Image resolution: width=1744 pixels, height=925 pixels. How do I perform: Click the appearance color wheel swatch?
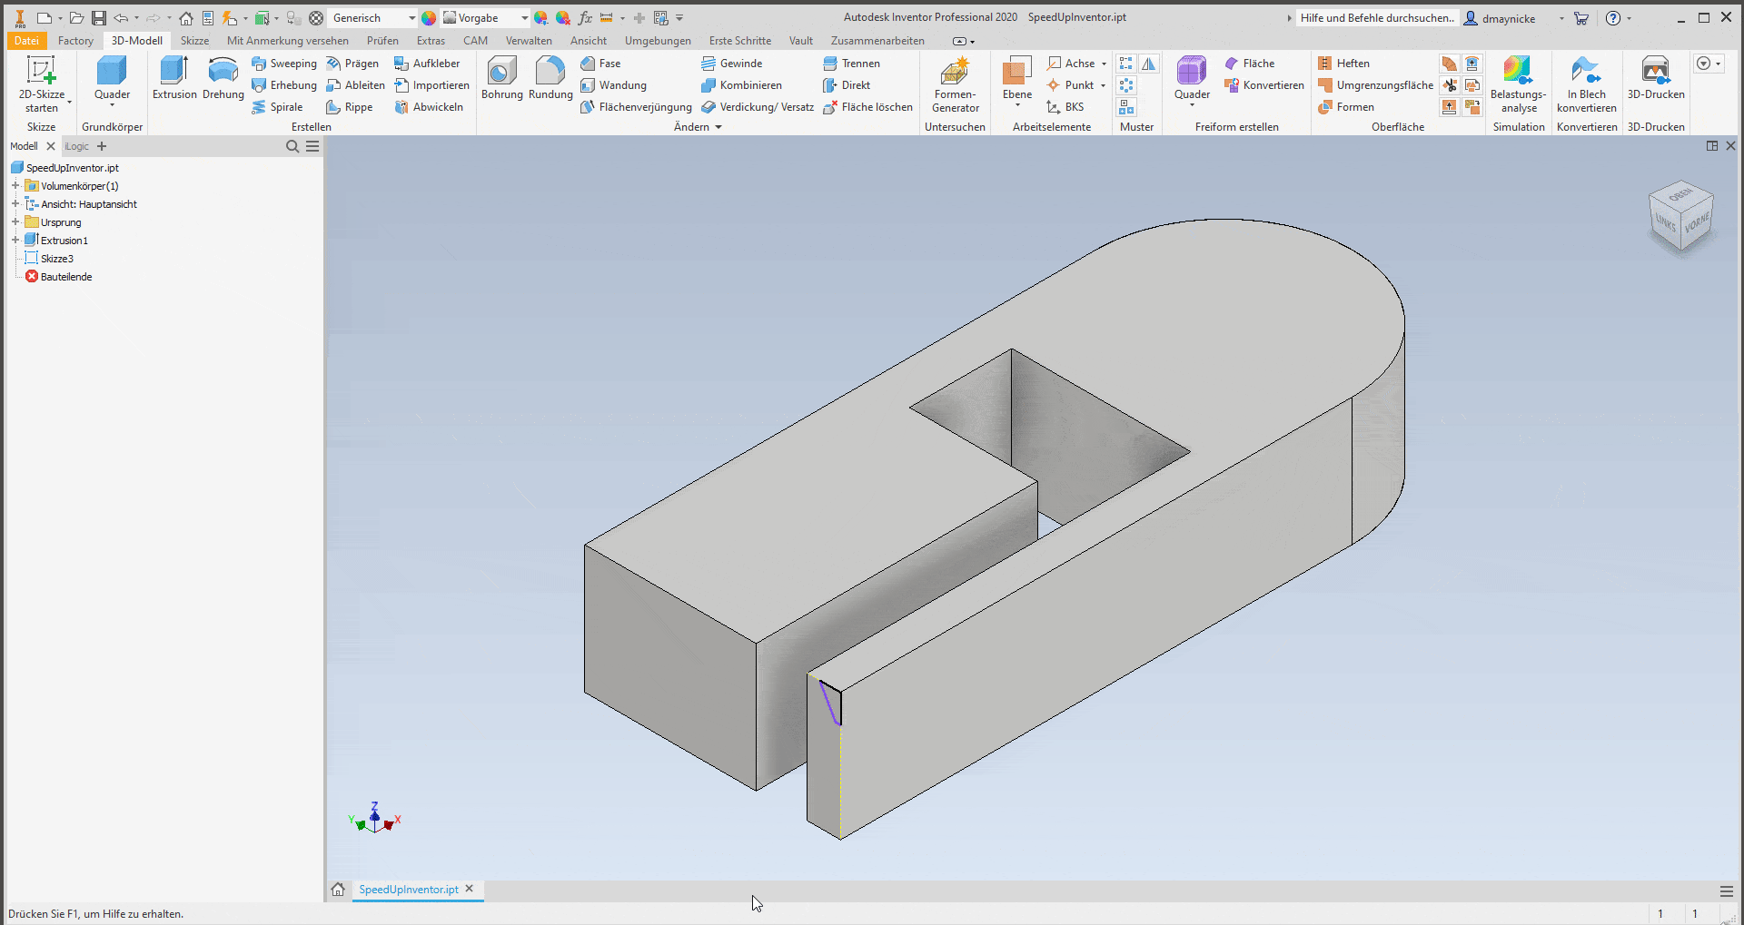(429, 18)
